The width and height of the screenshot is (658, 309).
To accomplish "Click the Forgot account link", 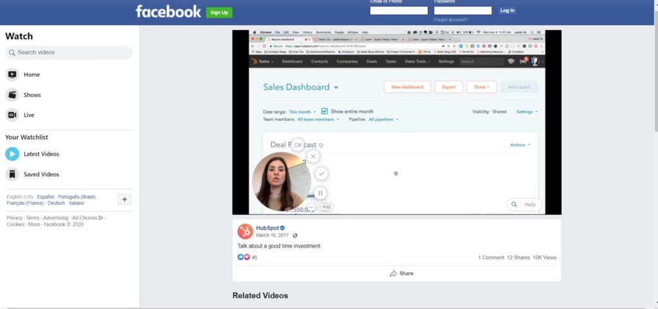I will click(x=450, y=20).
